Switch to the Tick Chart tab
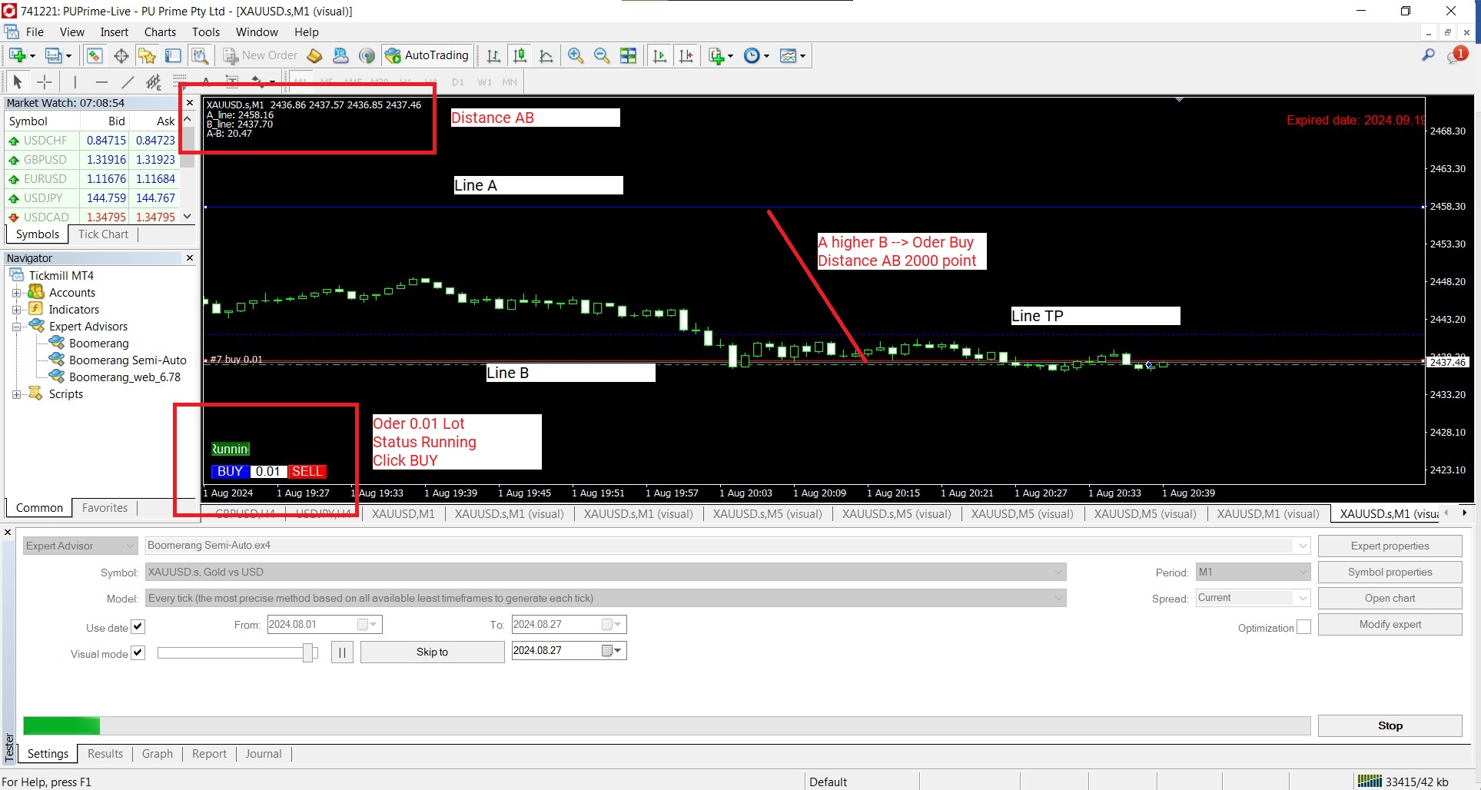The image size is (1481, 790). [103, 234]
